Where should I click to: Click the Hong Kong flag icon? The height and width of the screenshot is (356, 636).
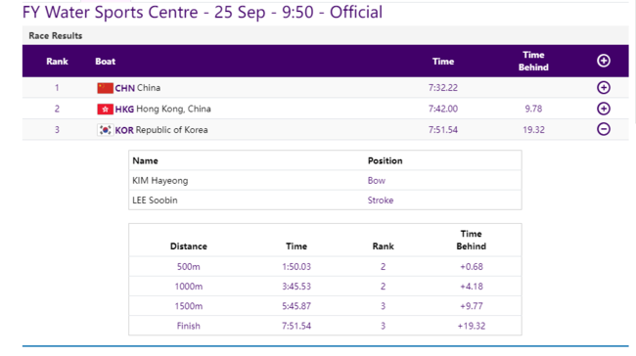coord(105,110)
